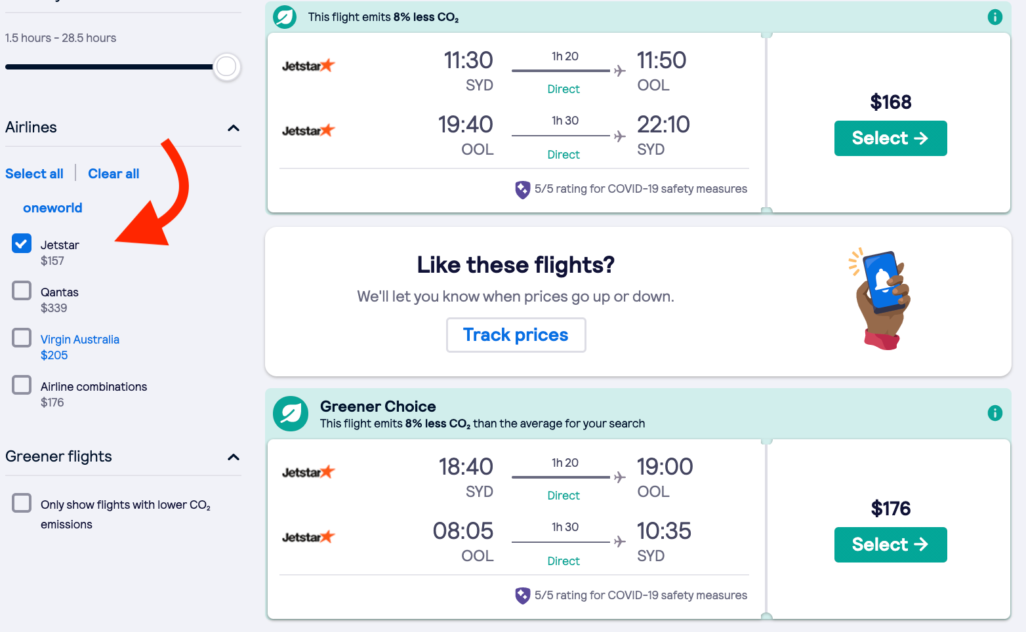
Task: Select the $168 Jetstar flight
Action: tap(890, 138)
